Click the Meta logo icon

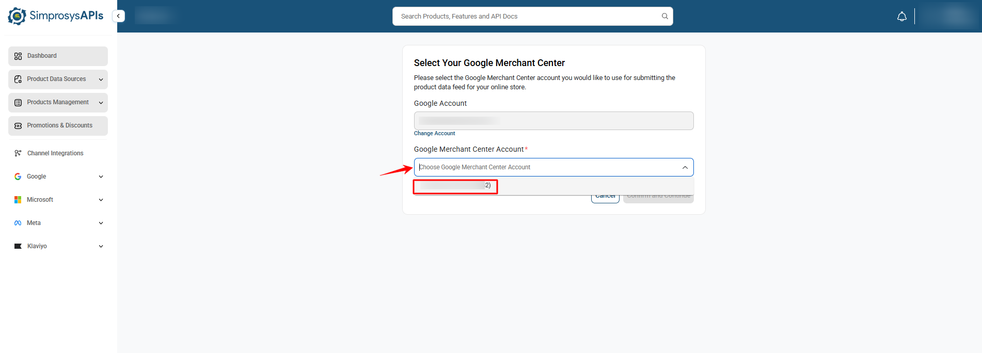18,223
